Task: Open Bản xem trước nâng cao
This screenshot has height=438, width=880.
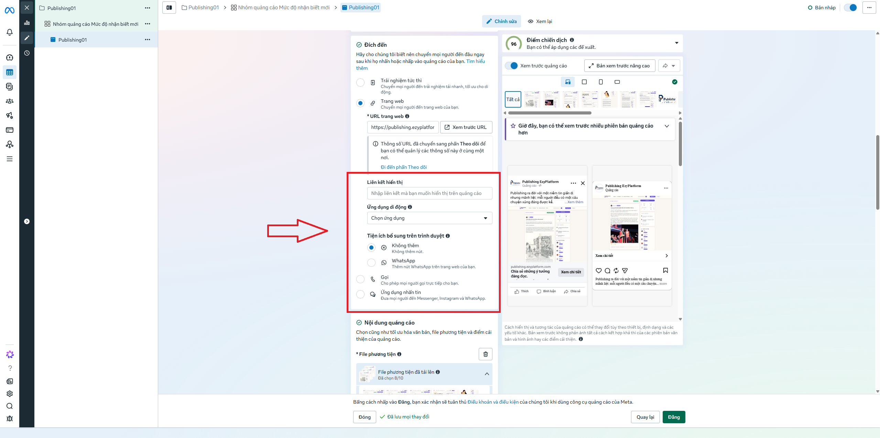Action: 620,66
